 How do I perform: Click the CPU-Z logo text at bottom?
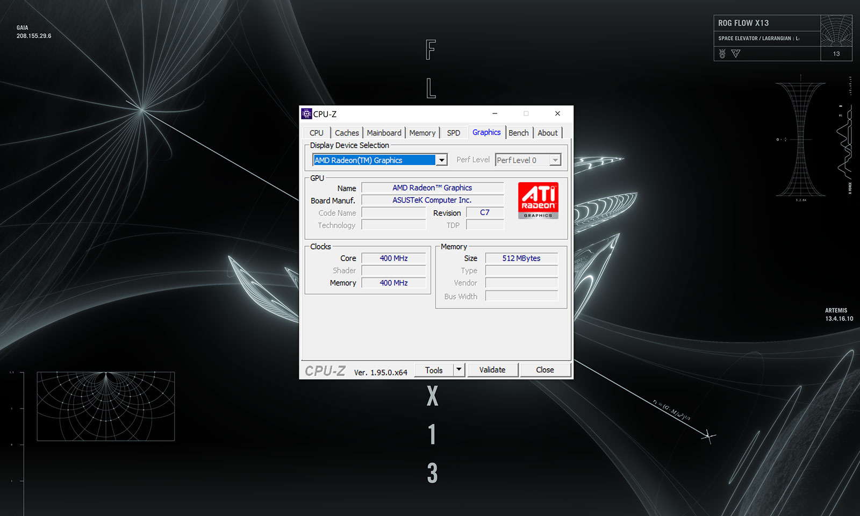325,371
